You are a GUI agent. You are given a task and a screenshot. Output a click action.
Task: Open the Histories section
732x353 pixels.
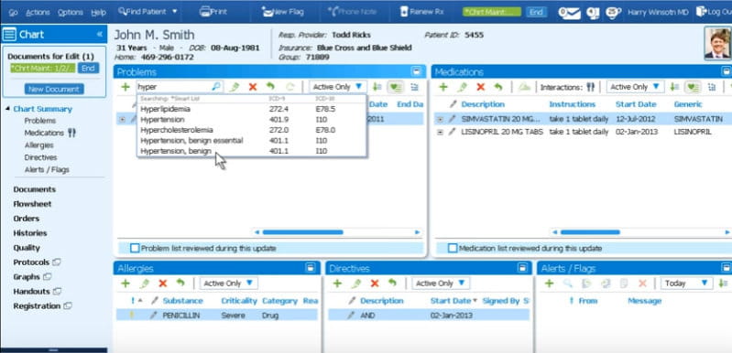click(30, 233)
